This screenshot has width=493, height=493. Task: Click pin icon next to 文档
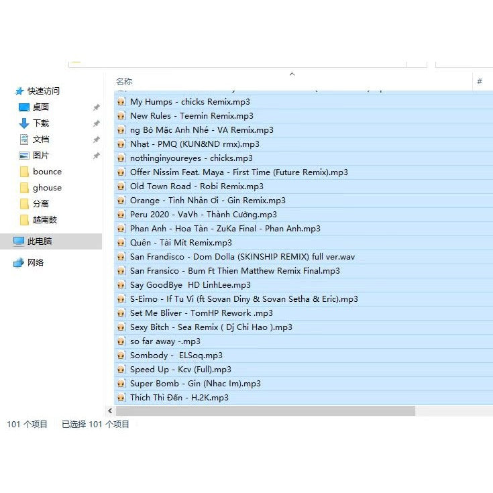click(x=96, y=140)
